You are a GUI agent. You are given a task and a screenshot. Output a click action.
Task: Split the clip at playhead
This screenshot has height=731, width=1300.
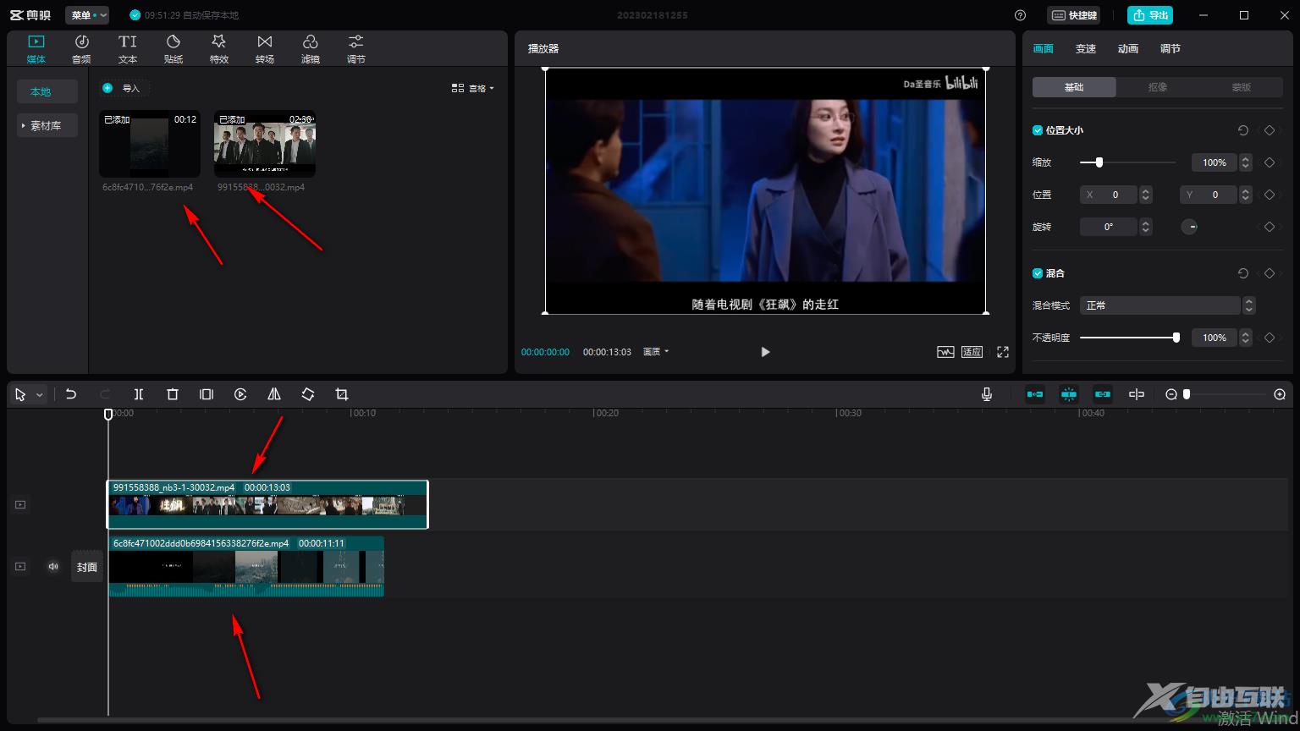click(139, 394)
